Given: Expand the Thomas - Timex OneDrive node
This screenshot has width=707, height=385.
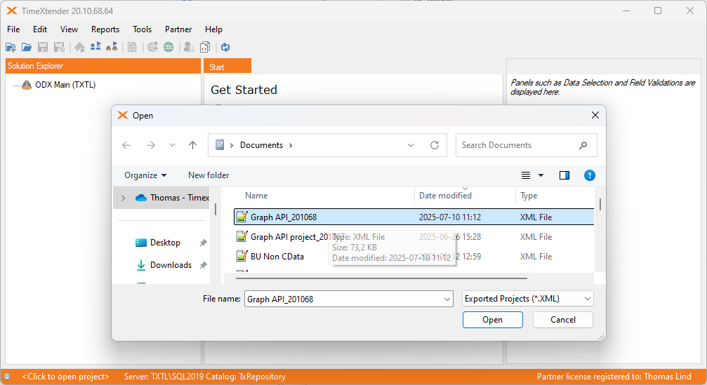Looking at the screenshot, I should coord(123,198).
